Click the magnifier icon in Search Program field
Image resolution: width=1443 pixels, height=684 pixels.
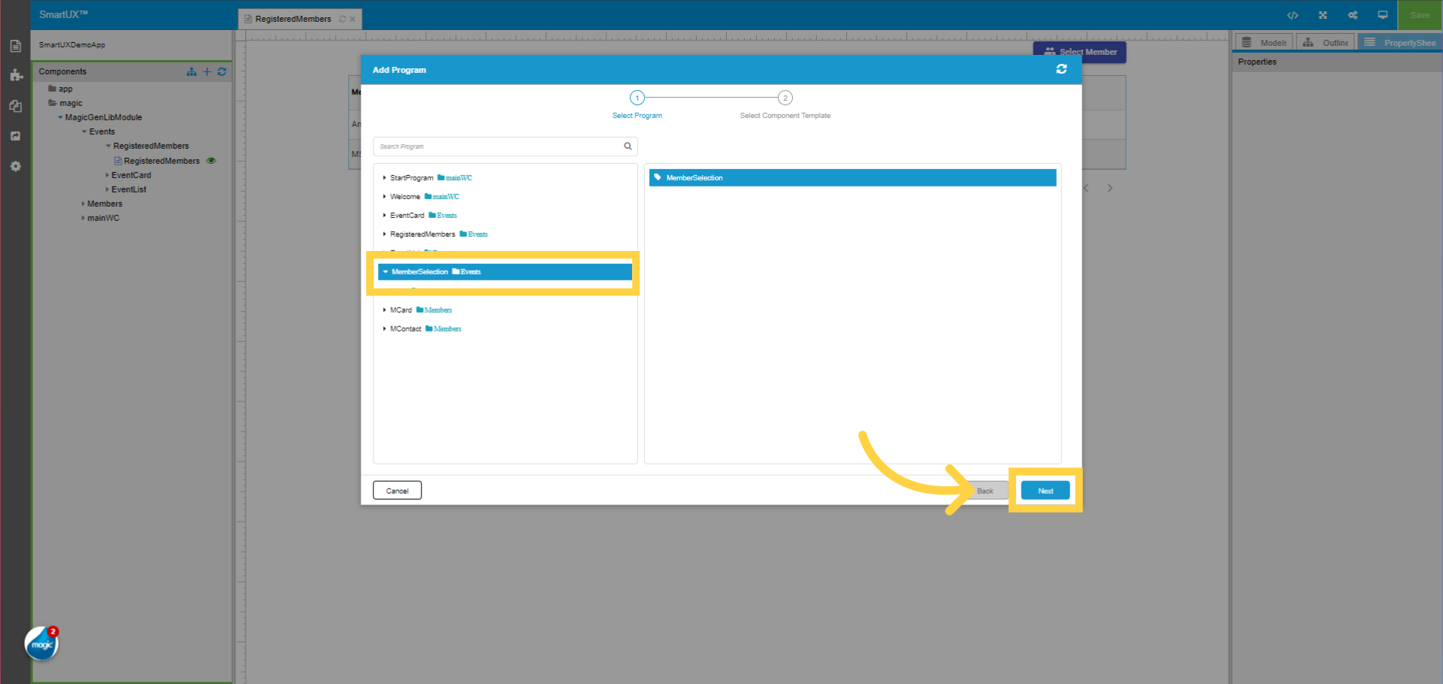pyautogui.click(x=628, y=146)
